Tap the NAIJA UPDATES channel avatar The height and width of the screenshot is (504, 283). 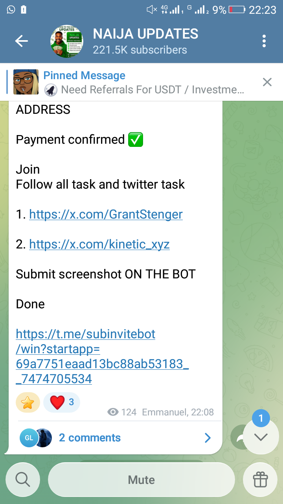(x=67, y=41)
